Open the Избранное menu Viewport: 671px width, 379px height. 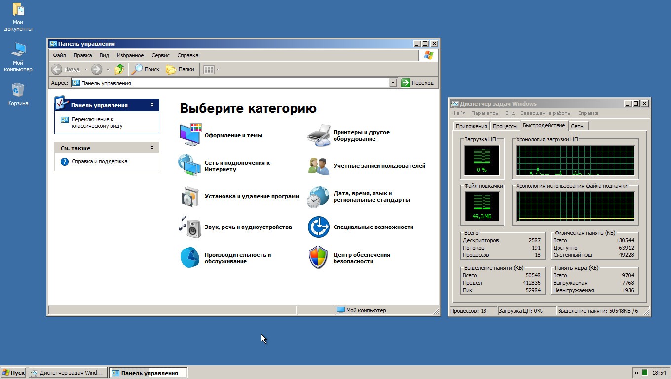tap(130, 55)
